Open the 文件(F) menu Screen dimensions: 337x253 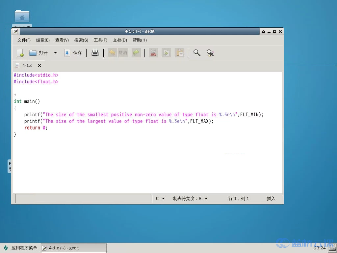coord(24,40)
